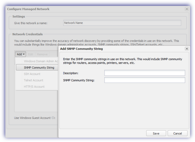Viewport: 195px width, 142px height.
Task: Close the Add SNMP Community String dialog
Action: coord(187,48)
